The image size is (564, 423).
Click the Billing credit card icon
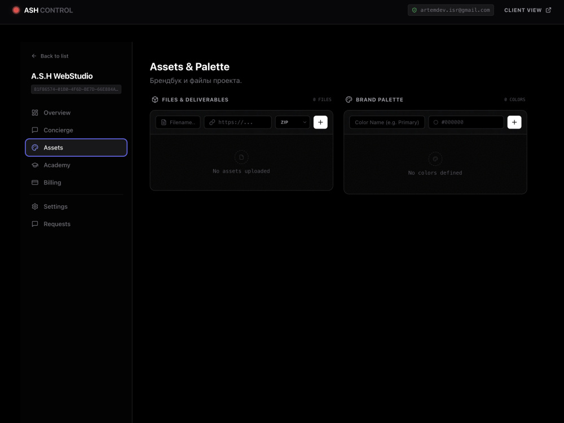pyautogui.click(x=35, y=182)
